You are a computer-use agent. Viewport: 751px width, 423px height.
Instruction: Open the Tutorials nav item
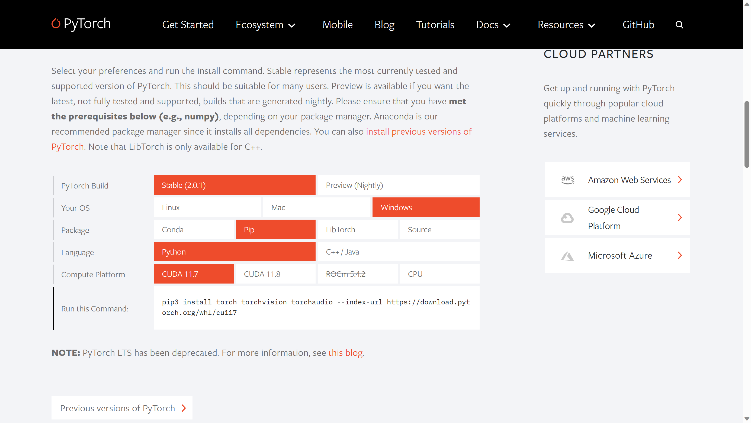click(x=435, y=25)
